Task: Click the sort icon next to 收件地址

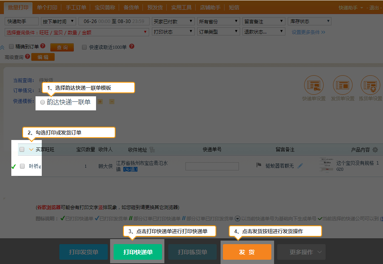Action: coord(152,150)
